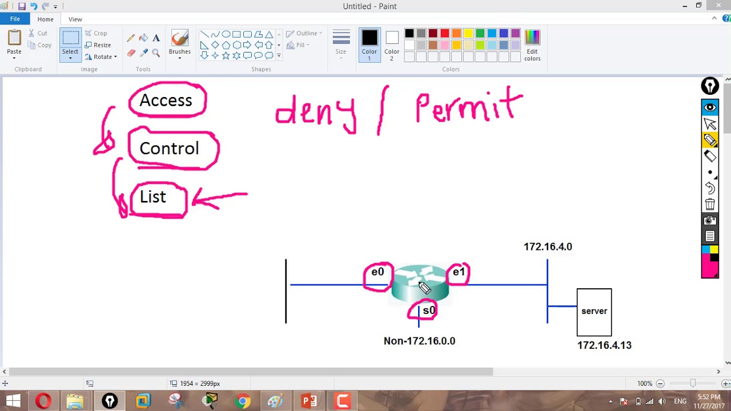Toggle Epic Pen ink visibility eye
The width and height of the screenshot is (731, 411).
coord(710,107)
